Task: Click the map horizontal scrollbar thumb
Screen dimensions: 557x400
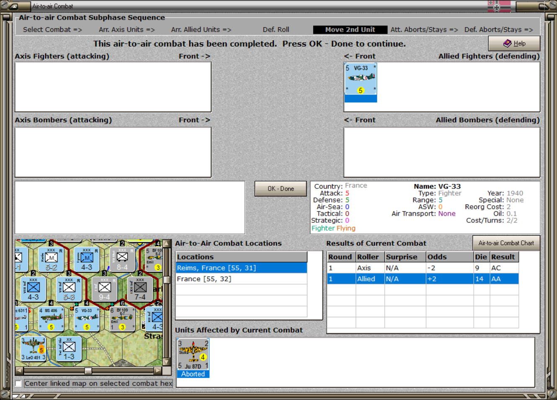Action: [x=88, y=370]
